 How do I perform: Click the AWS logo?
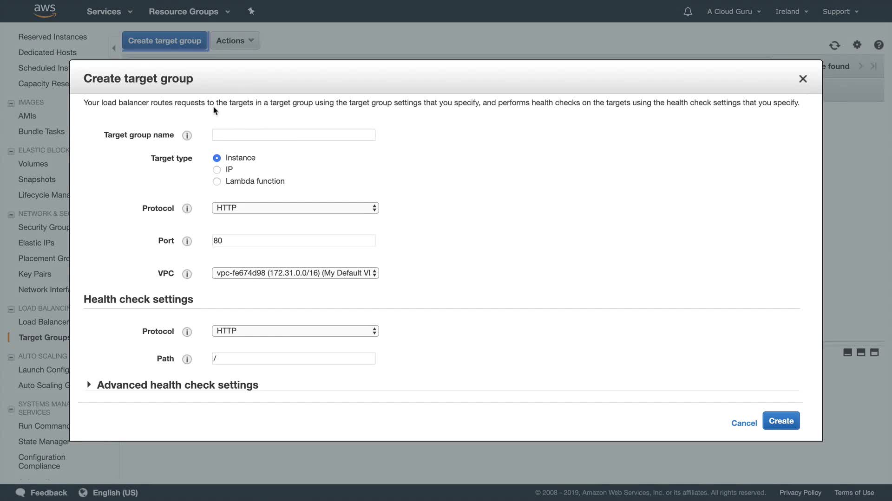click(45, 11)
